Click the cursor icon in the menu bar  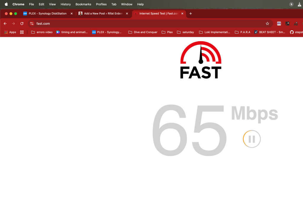pyautogui.click(x=291, y=4)
